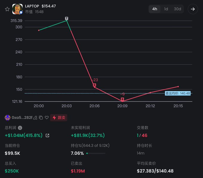
Task: Click total profit +$1.04M(415.8%)
Action: tap(24, 135)
